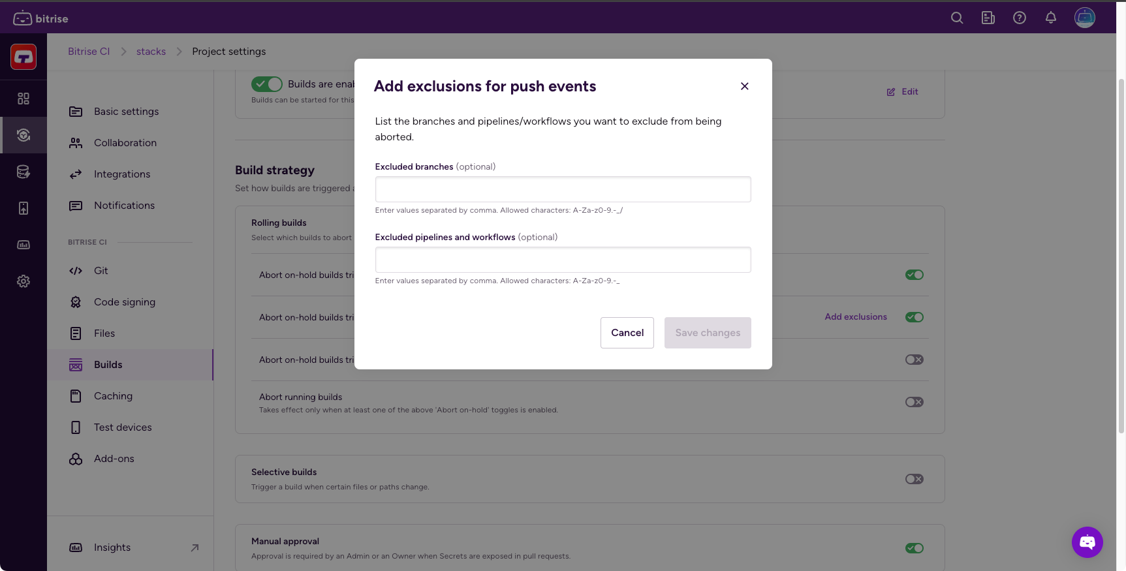Toggle the Abort running builds switch
Viewport: 1126px width, 571px height.
[x=915, y=402]
